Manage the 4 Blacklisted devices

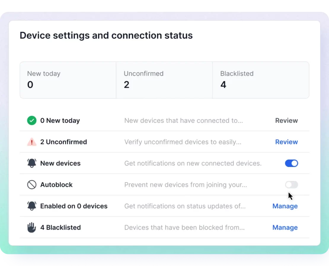[x=285, y=228]
